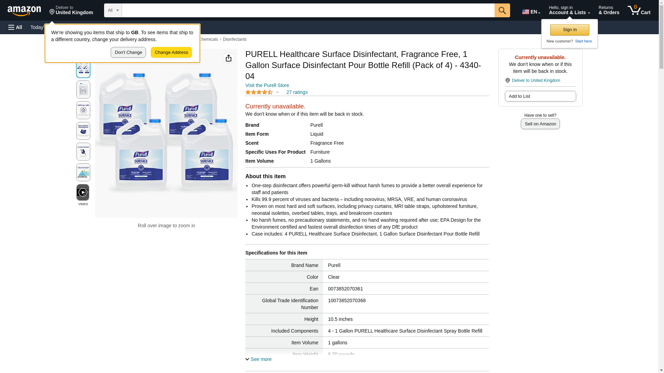Viewport: 664px width, 373px height.
Task: Open the shopping cart
Action: point(639,10)
